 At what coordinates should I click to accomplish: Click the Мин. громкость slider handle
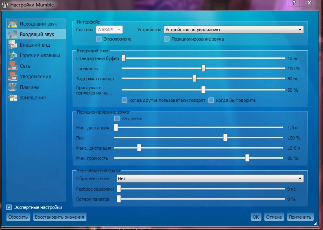pyautogui.click(x=247, y=158)
